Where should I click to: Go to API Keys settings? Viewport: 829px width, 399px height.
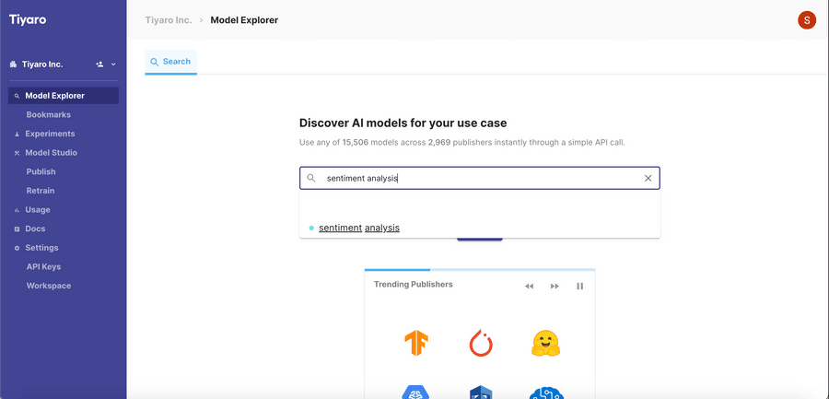point(44,267)
